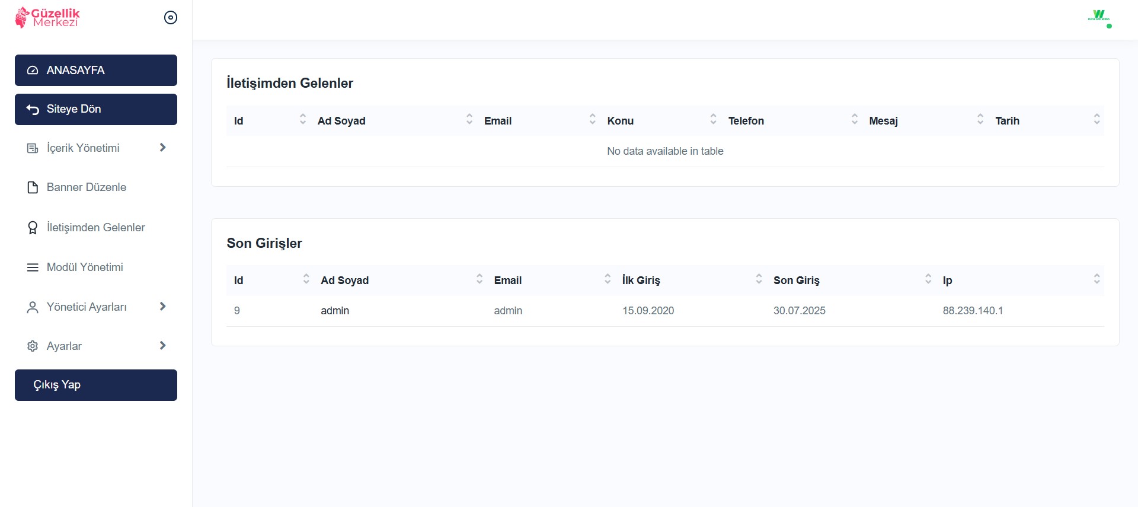Click the admin row in Son Girişler

(335, 311)
